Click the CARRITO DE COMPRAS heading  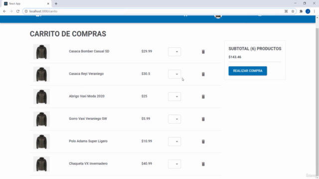point(68,34)
